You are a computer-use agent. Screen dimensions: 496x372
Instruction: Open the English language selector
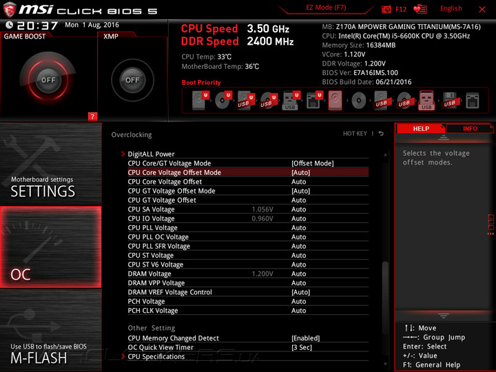(451, 8)
